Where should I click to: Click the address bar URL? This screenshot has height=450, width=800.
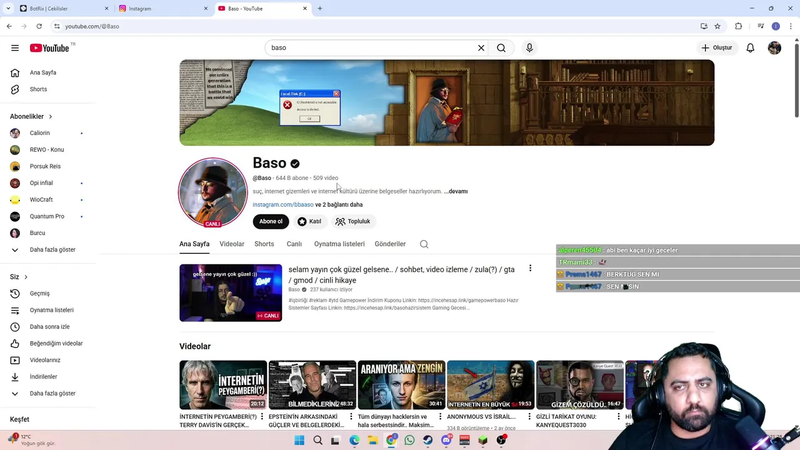[92, 26]
